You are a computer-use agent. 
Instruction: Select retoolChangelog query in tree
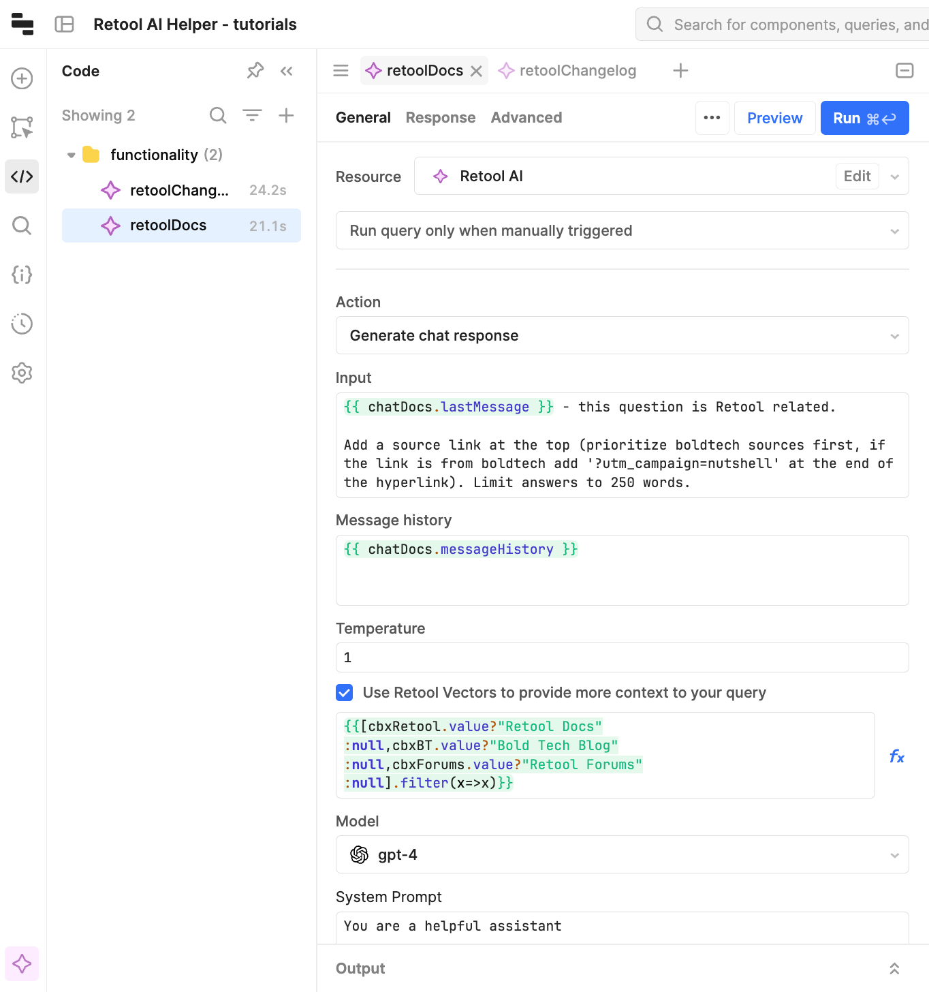pos(181,190)
